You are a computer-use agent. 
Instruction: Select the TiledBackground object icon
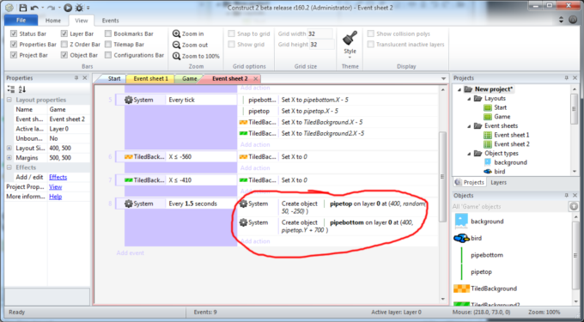coord(461,289)
